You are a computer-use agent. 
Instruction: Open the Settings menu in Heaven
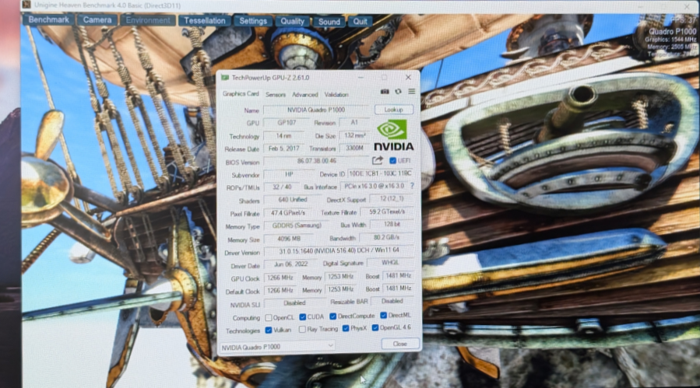pos(253,21)
